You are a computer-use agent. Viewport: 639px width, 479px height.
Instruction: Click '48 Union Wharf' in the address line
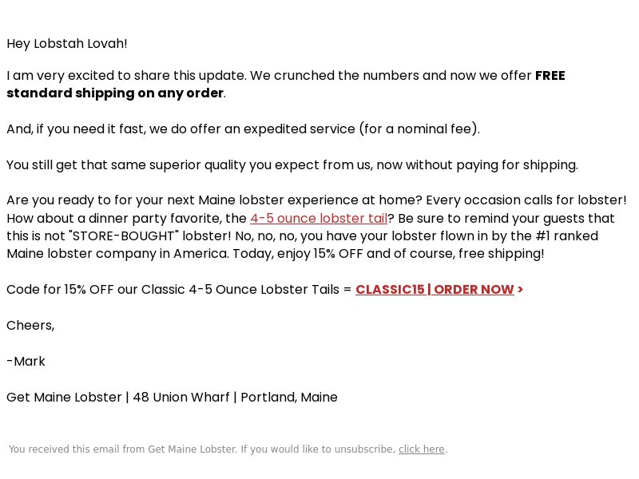click(x=181, y=397)
